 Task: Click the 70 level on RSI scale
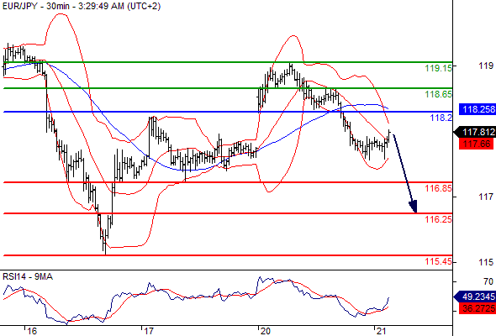pyautogui.click(x=488, y=281)
